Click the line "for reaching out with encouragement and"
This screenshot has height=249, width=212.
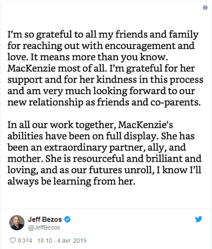click(x=101, y=46)
